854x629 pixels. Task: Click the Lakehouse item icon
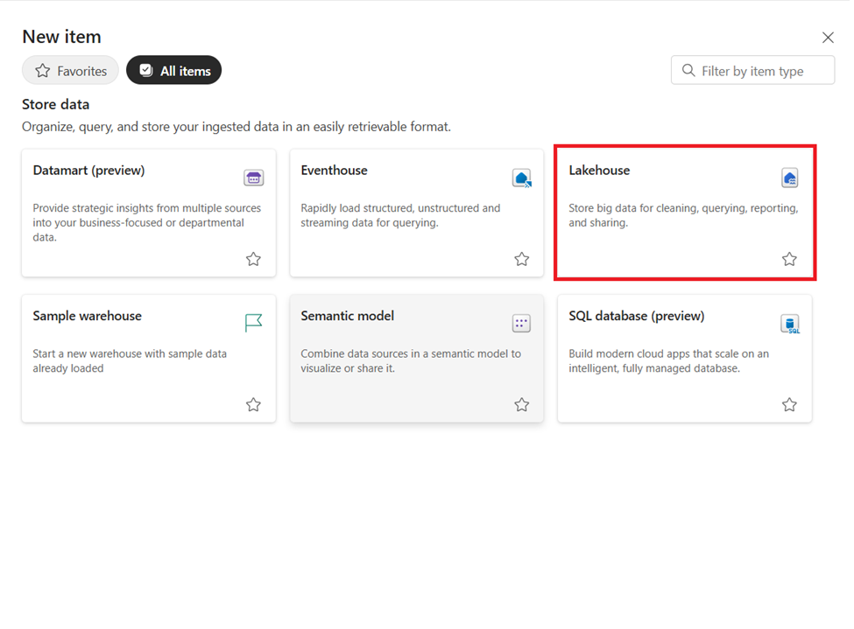[789, 178]
